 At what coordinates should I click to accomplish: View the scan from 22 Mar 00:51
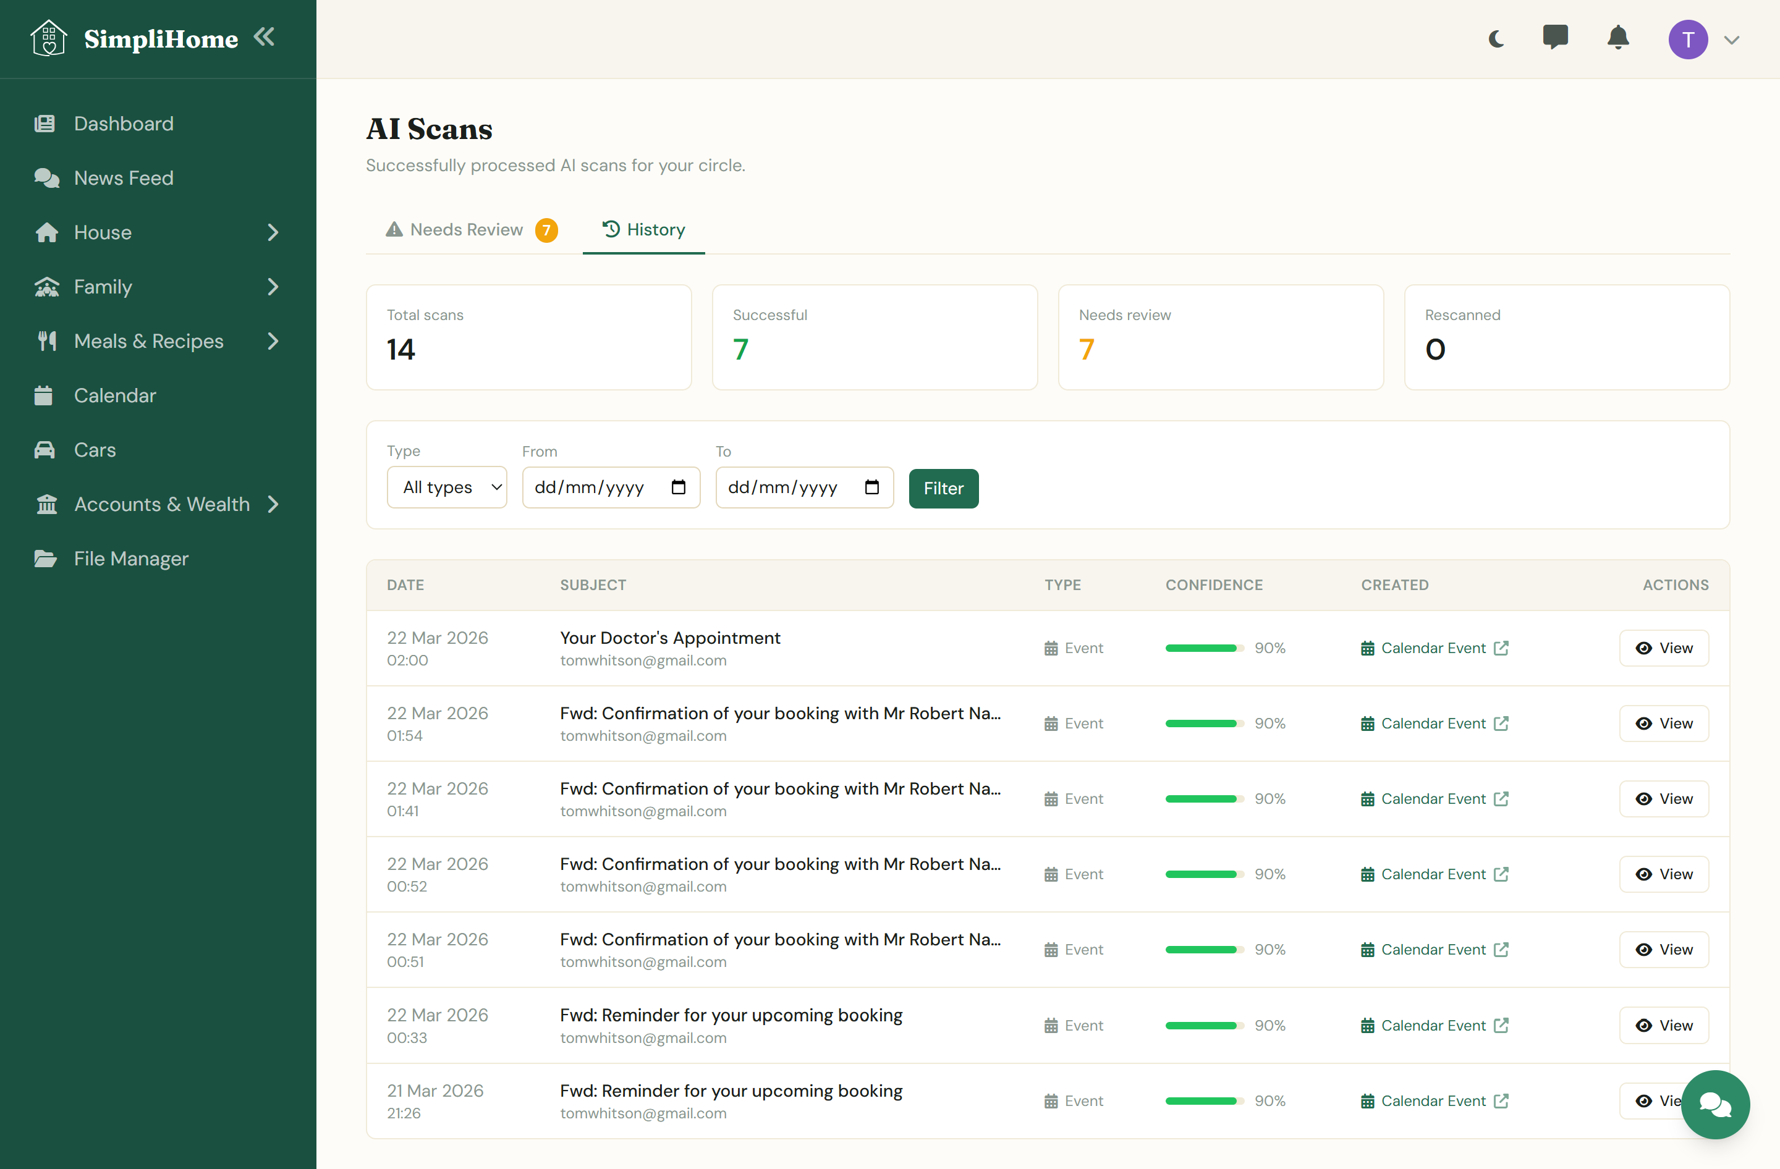pyautogui.click(x=1663, y=949)
